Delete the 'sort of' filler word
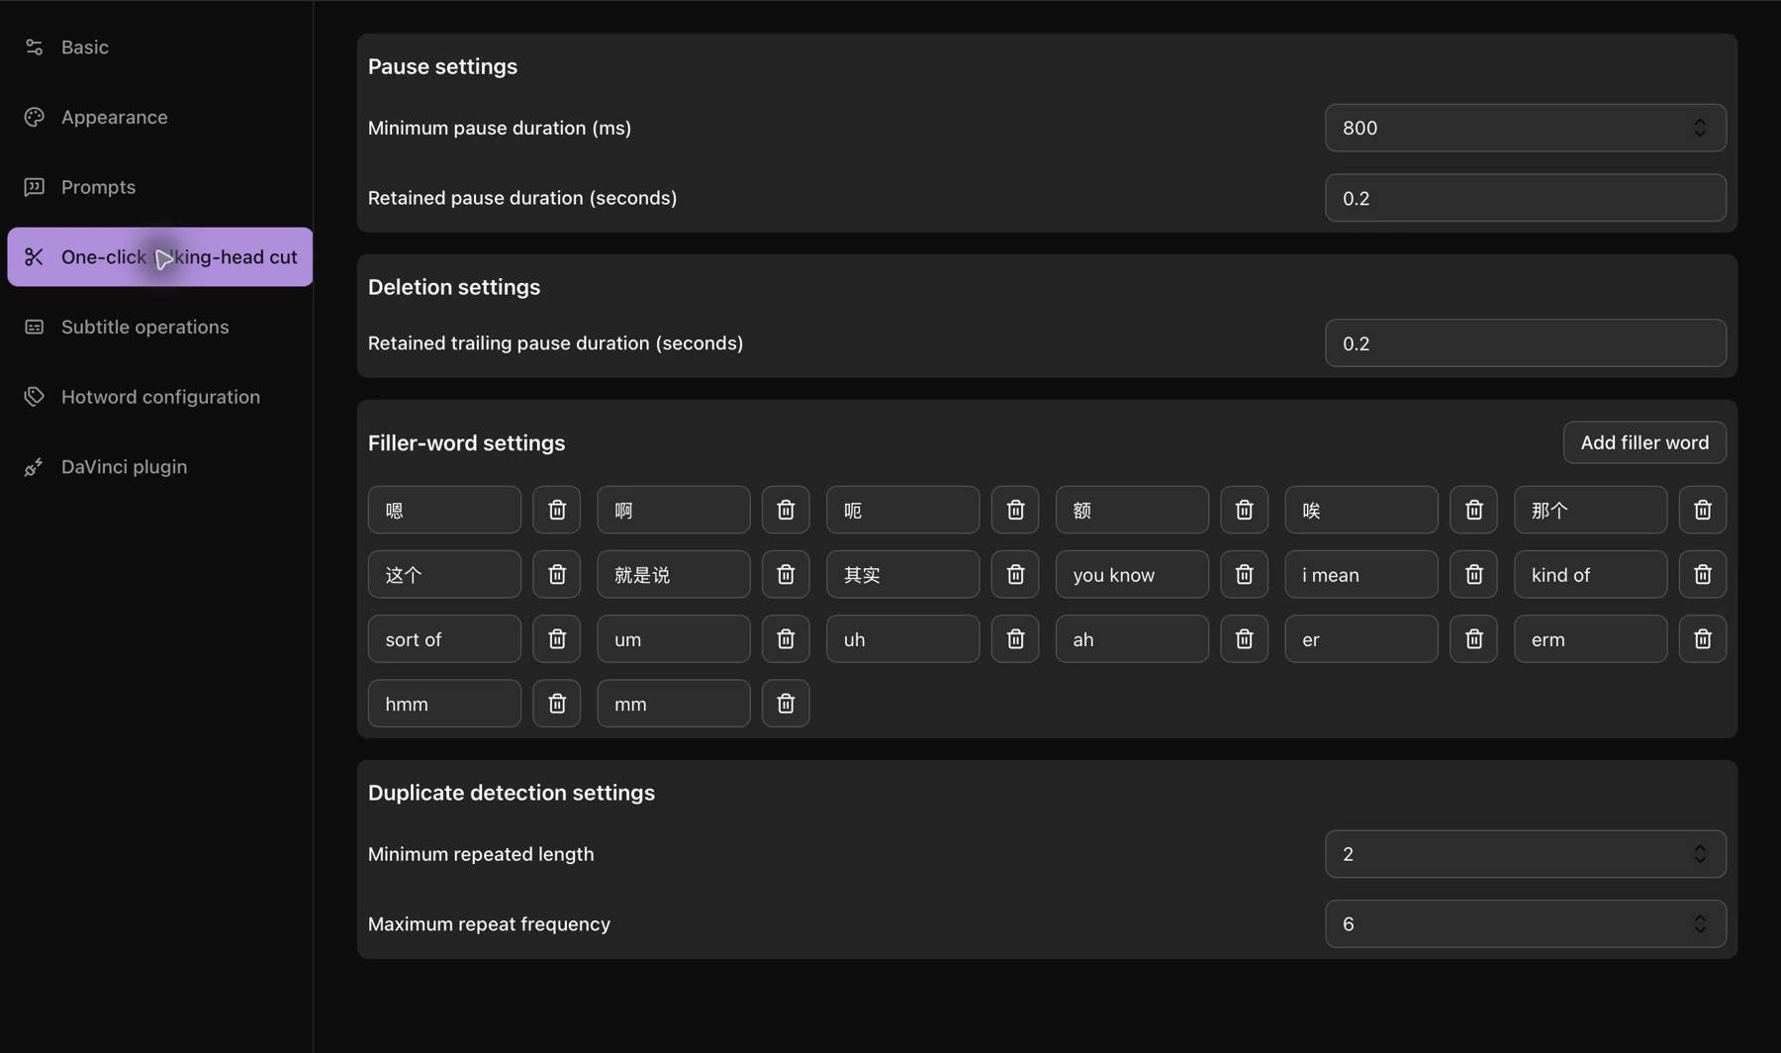The width and height of the screenshot is (1781, 1053). click(x=556, y=638)
